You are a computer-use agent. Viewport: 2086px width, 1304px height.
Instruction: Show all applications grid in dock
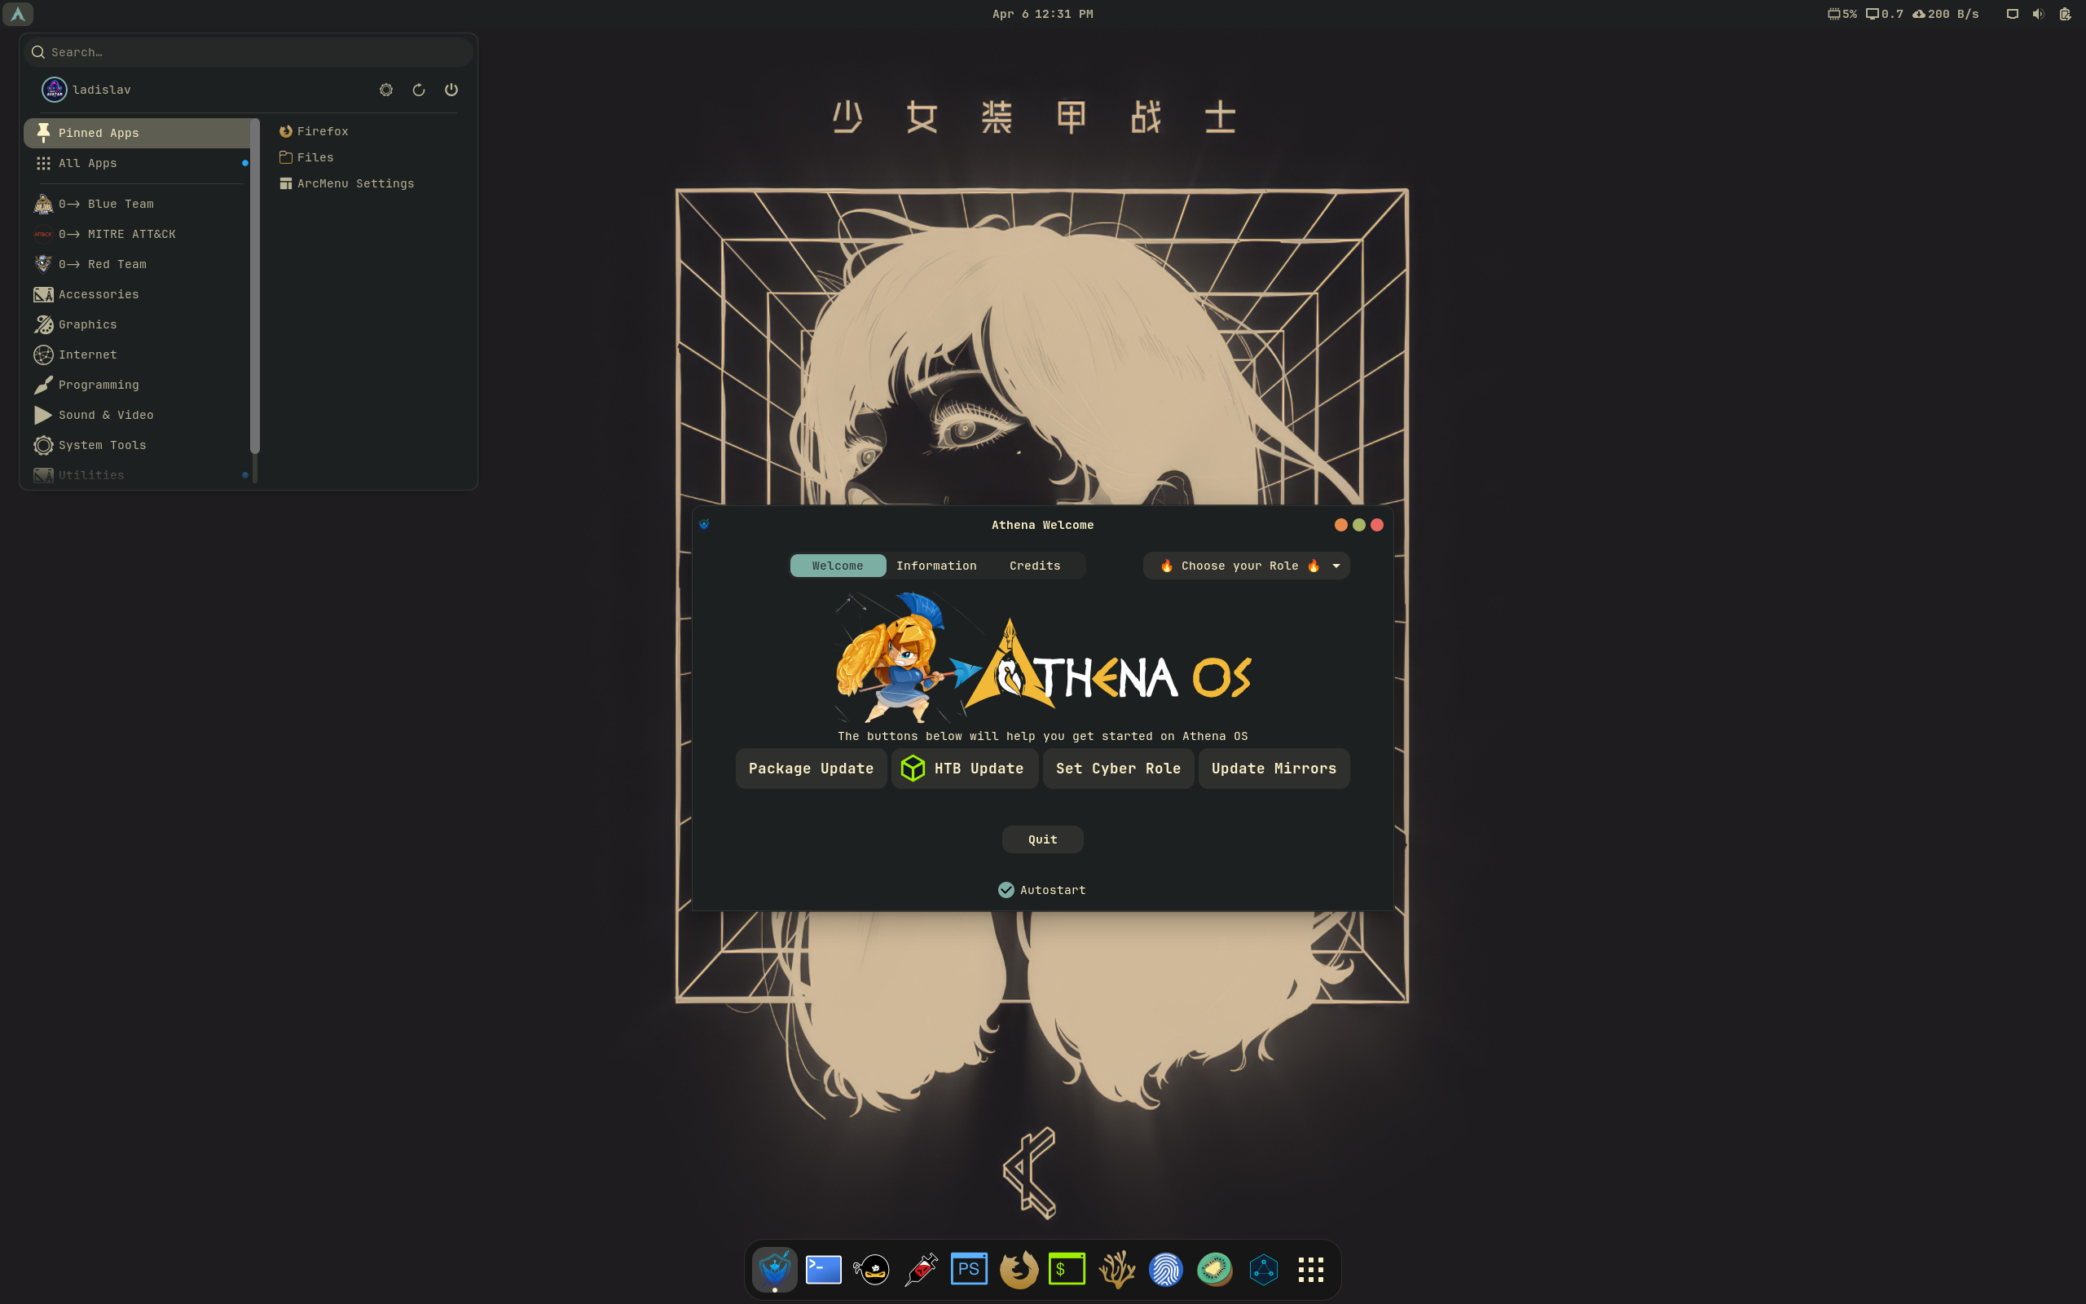coord(1310,1269)
